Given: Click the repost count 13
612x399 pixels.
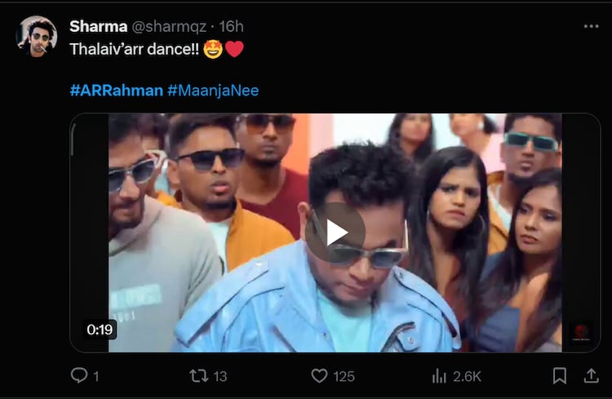Looking at the screenshot, I should tap(220, 376).
